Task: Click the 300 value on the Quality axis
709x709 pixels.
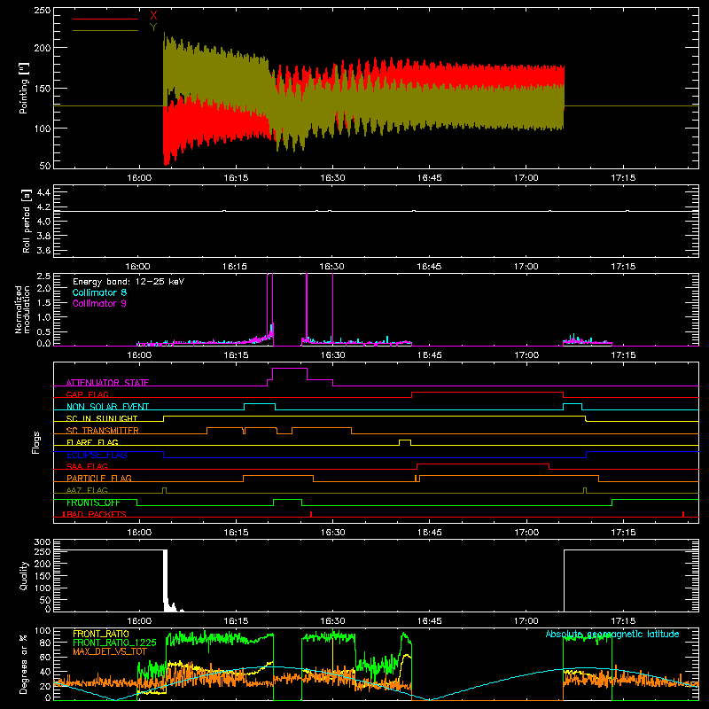Action: [x=43, y=542]
